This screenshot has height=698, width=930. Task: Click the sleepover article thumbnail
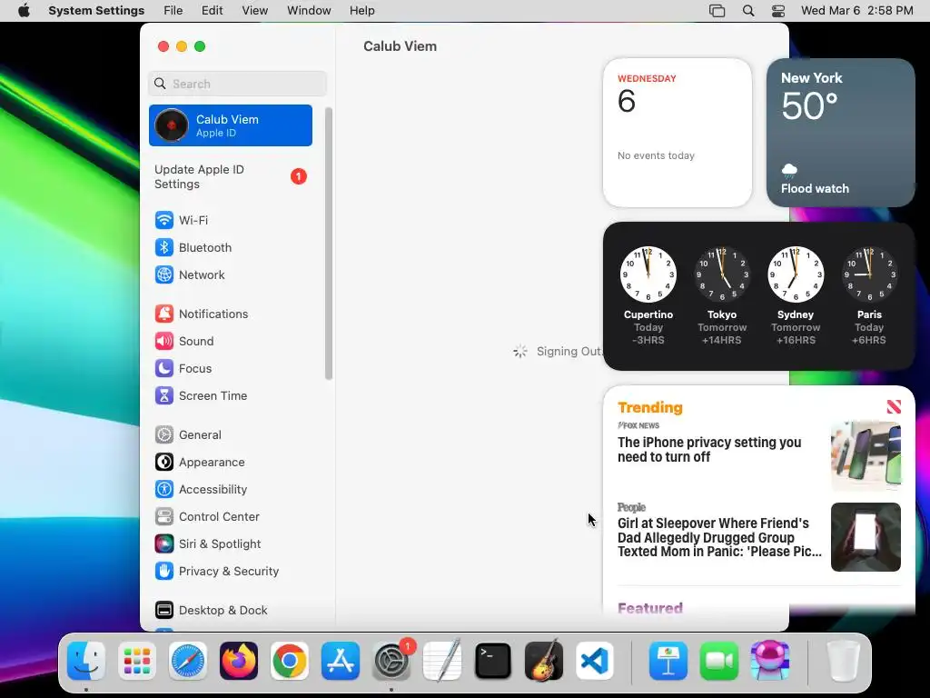pyautogui.click(x=866, y=537)
